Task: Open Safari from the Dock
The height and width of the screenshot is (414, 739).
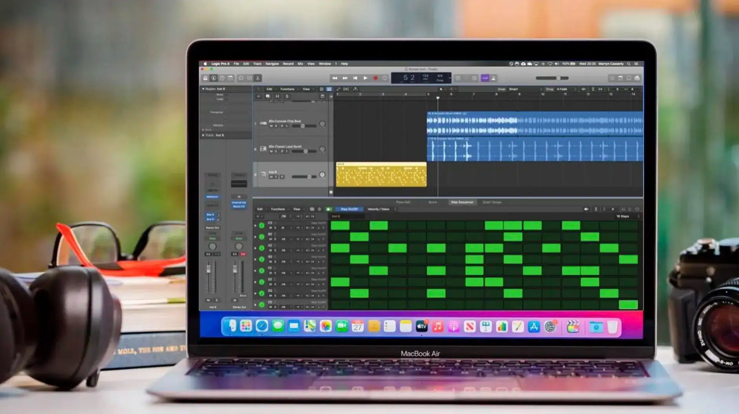Action: click(262, 326)
